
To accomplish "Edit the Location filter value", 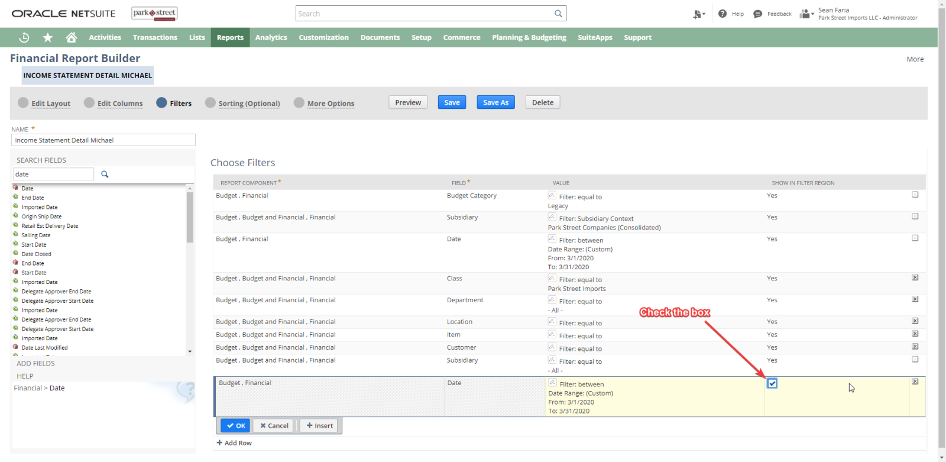I will pyautogui.click(x=552, y=322).
